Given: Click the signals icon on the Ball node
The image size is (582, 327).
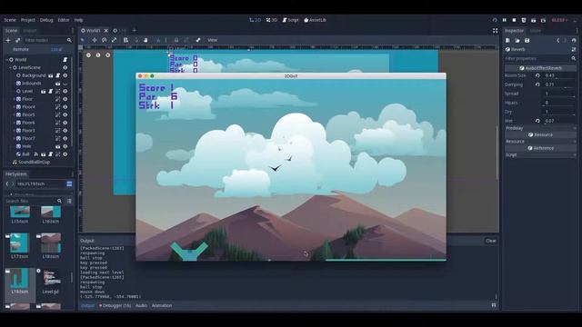Looking at the screenshot, I should pos(36,154).
